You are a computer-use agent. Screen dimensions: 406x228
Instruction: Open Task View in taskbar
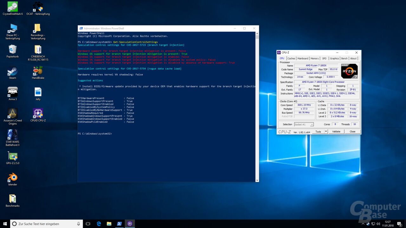[x=88, y=224]
